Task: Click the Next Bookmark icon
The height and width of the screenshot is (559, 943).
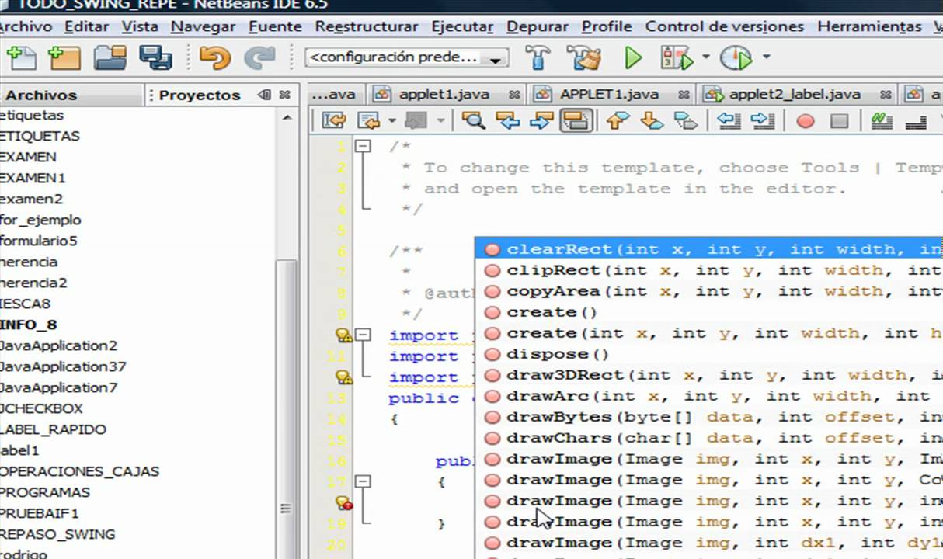Action: tap(652, 120)
